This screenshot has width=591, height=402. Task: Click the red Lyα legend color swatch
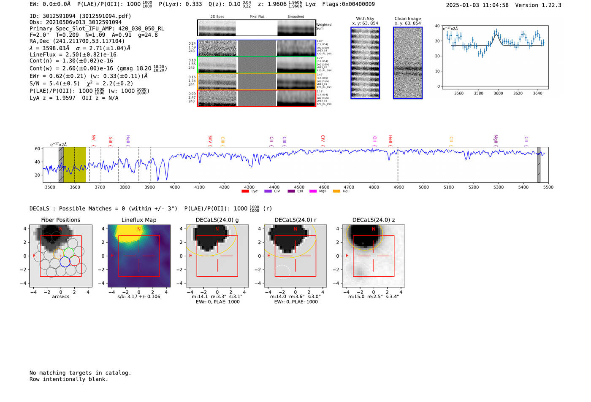[x=245, y=192]
